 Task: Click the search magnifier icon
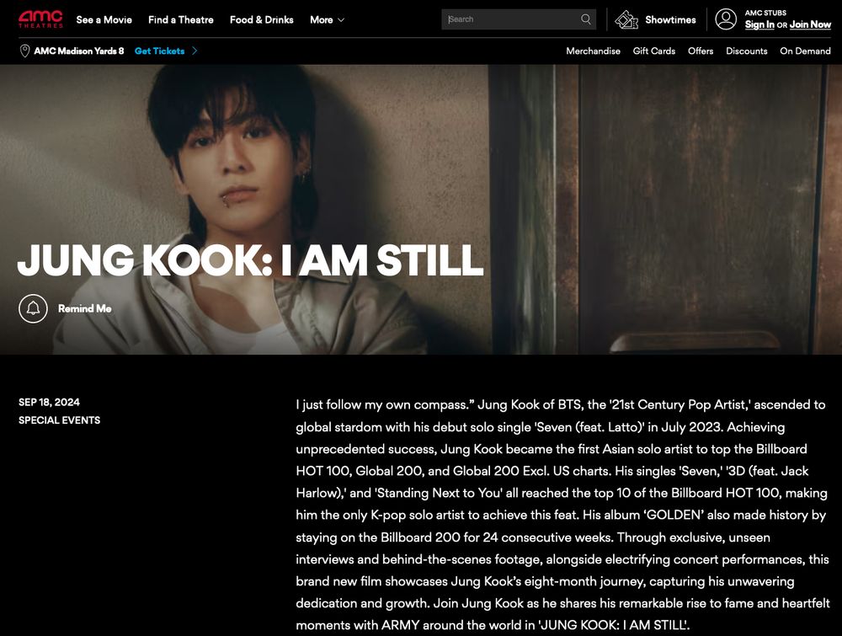(x=586, y=19)
